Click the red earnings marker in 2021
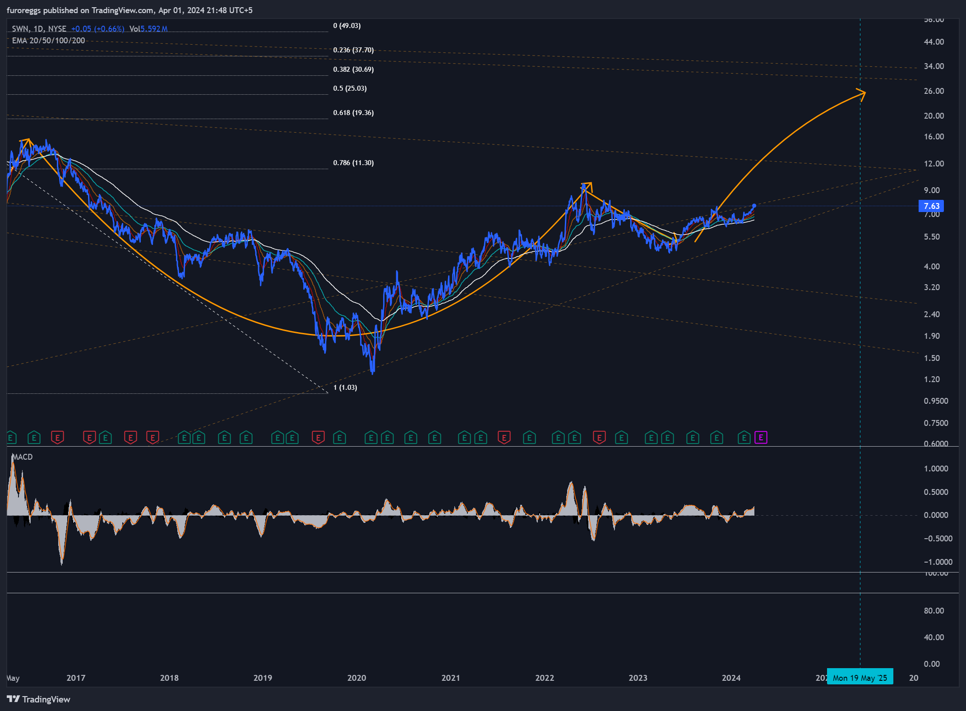966x711 pixels. pos(504,438)
